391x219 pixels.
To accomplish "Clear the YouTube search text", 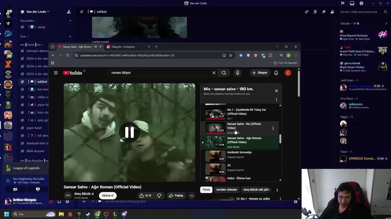I will click(x=214, y=73).
